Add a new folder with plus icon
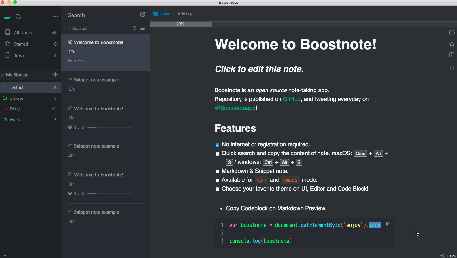Screen dimensions: 457x258 pyautogui.click(x=55, y=74)
